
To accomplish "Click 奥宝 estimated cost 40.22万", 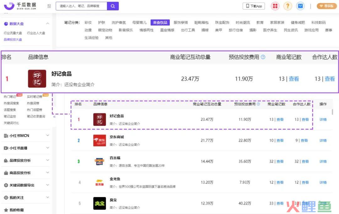I will (245, 203).
